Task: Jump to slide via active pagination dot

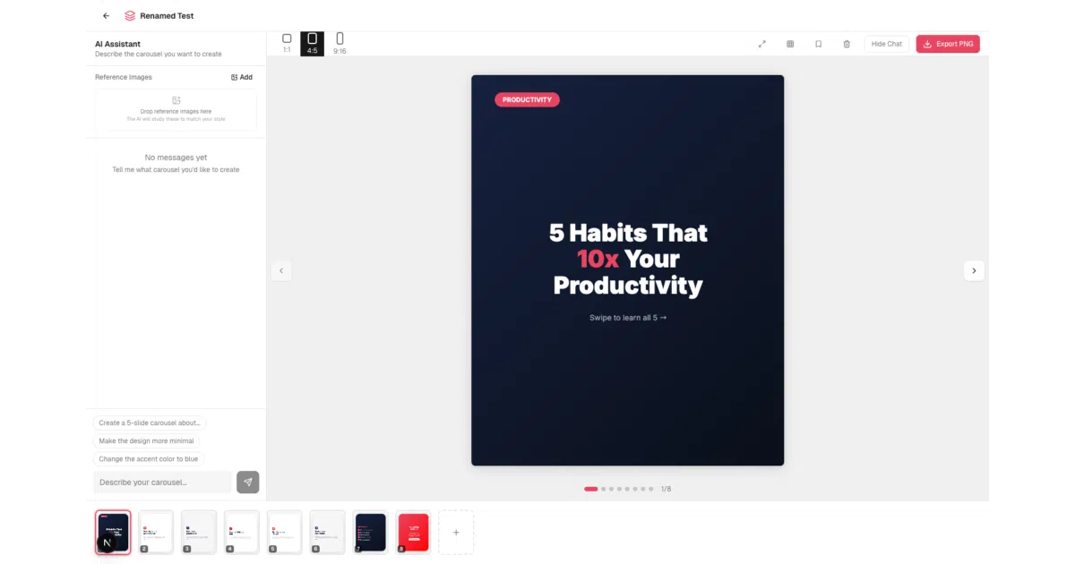Action: 591,489
